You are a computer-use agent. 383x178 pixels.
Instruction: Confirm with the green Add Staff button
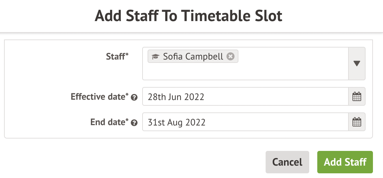point(345,162)
